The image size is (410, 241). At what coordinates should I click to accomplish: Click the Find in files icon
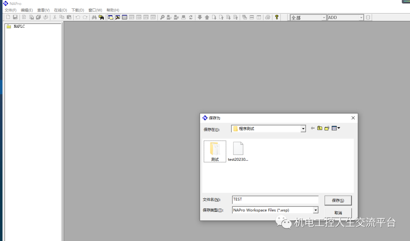[101, 17]
